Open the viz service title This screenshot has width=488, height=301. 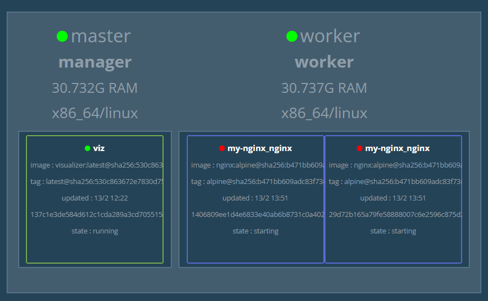99,148
